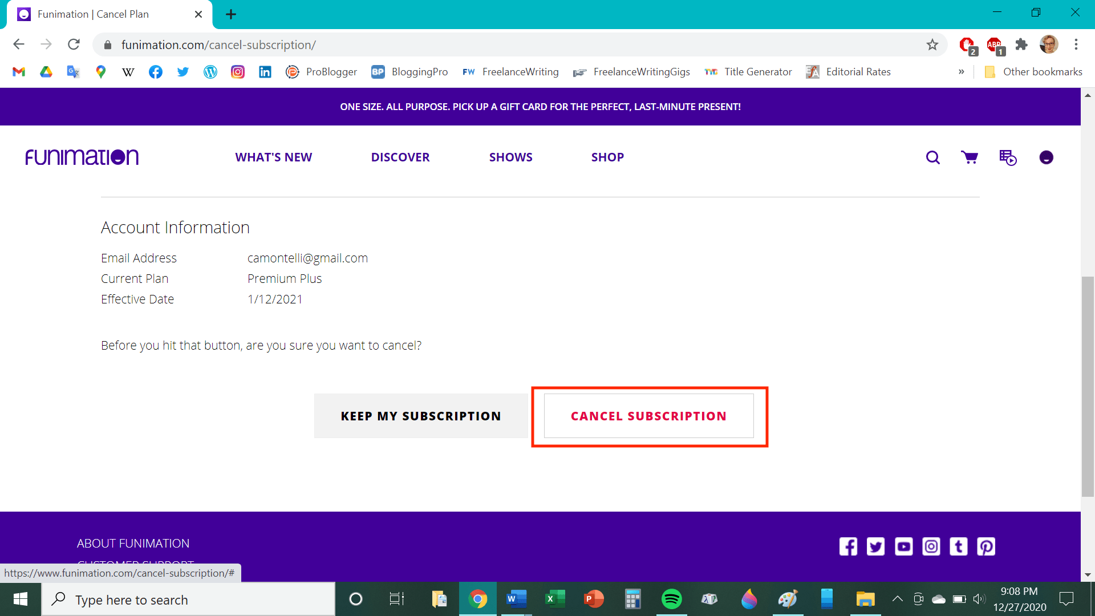Bookmark this page with star icon

[932, 44]
